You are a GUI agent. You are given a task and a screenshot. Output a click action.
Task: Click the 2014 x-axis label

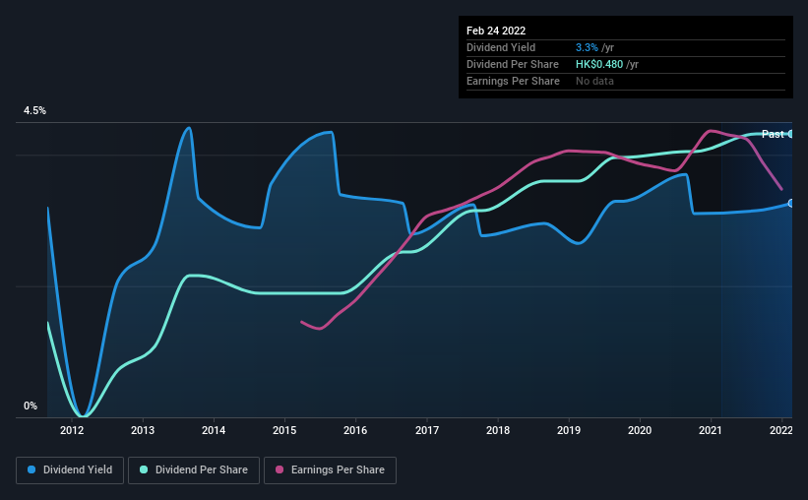click(x=214, y=430)
